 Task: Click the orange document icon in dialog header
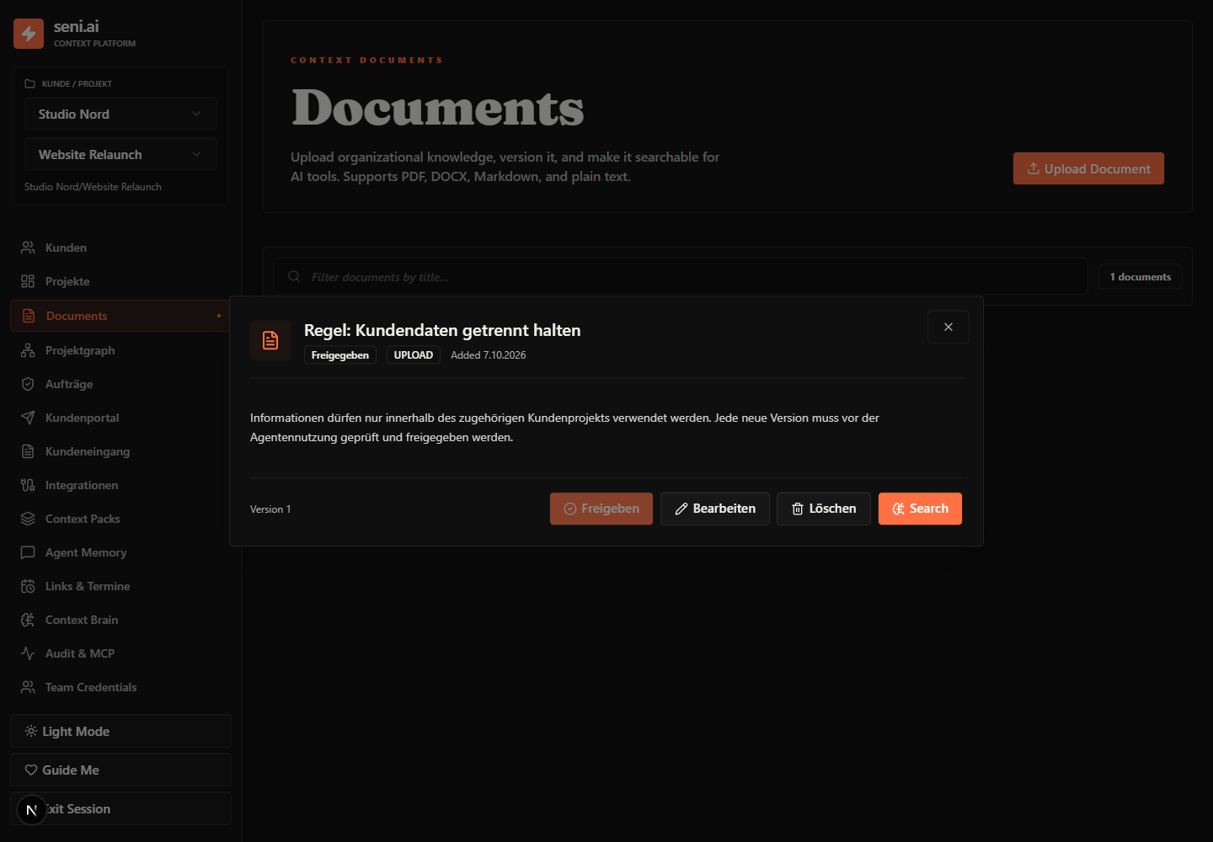point(270,340)
